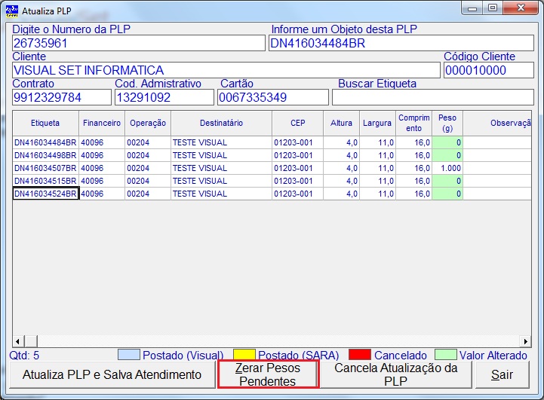Click the Altura column header
This screenshot has width=544, height=400.
341,123
